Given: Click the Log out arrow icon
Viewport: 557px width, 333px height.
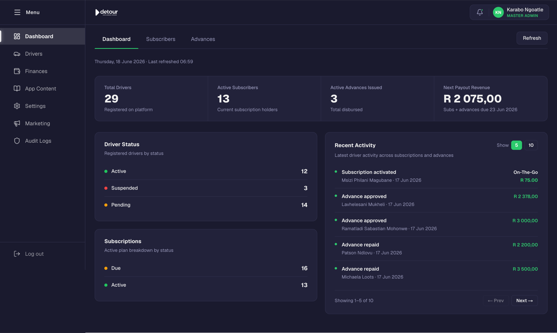Looking at the screenshot, I should tap(17, 254).
